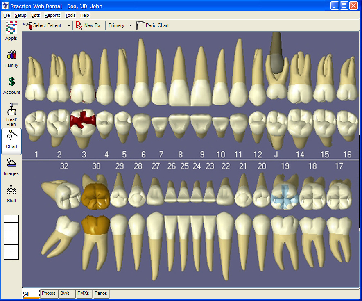
Task: Open the Staff module icon
Action: (11, 190)
